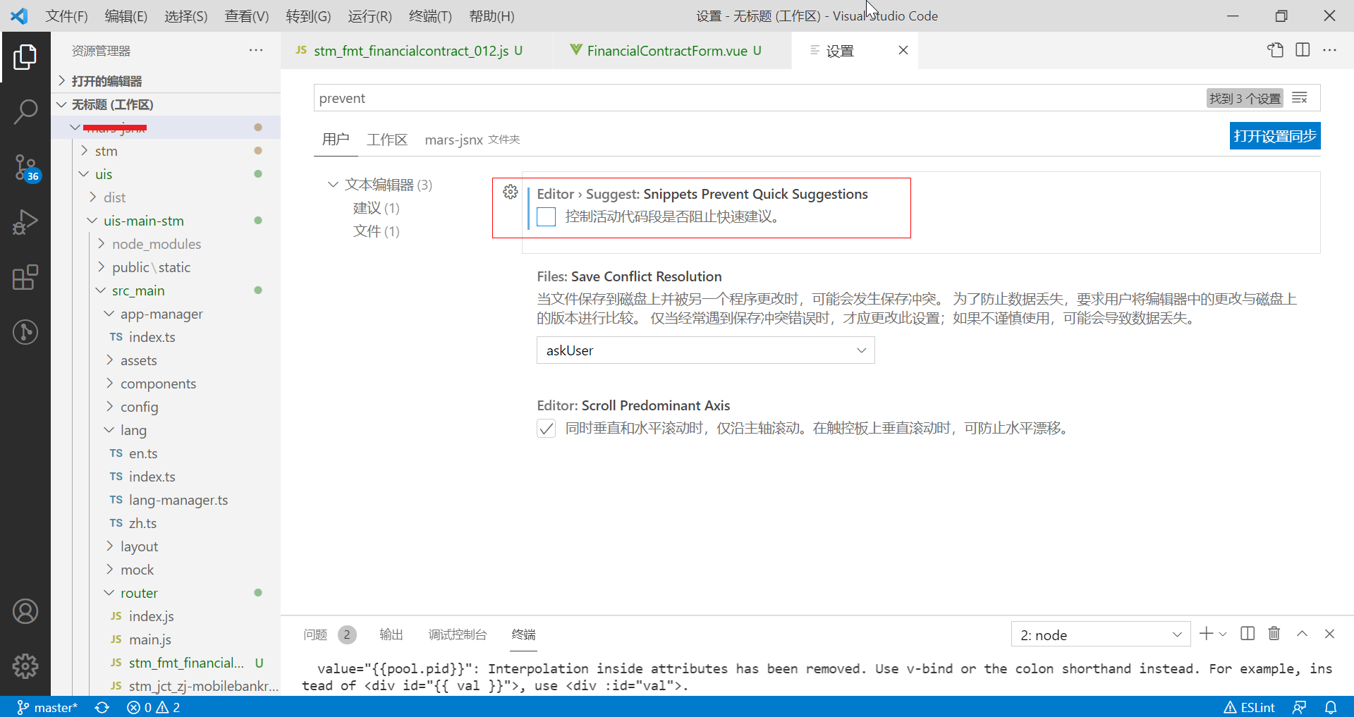The image size is (1354, 717).
Task: Open the '2: node' terminal dropdown
Action: (x=1099, y=634)
